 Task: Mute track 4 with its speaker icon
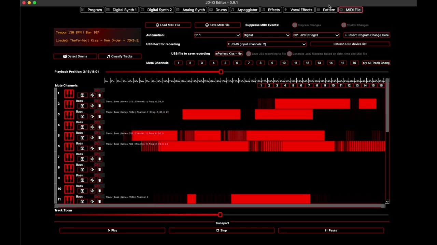pyautogui.click(x=92, y=127)
